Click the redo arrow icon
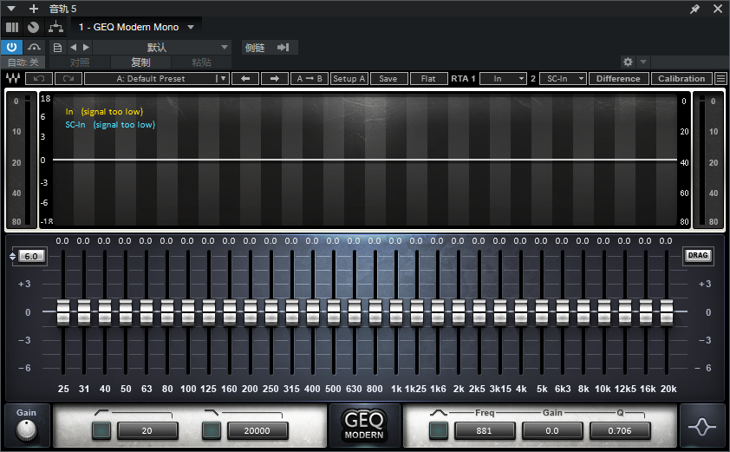 coord(68,79)
